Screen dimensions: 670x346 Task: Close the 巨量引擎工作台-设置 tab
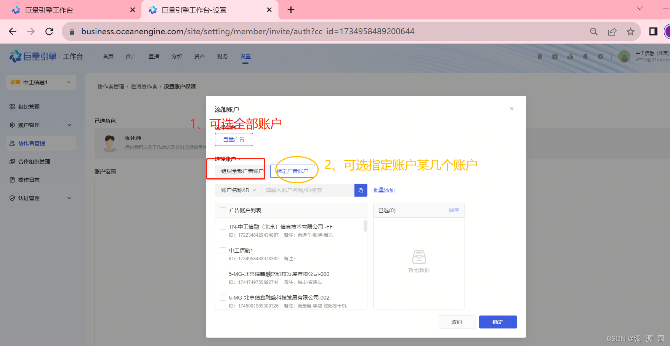point(269,10)
